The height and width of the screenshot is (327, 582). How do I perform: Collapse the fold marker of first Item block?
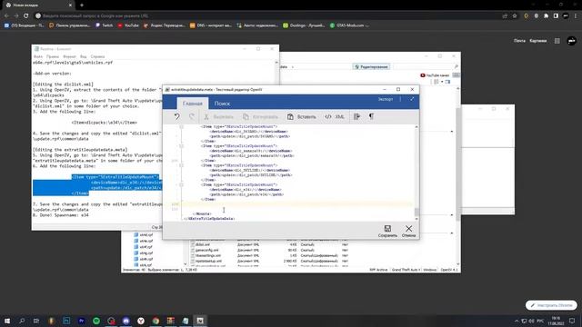(x=182, y=127)
